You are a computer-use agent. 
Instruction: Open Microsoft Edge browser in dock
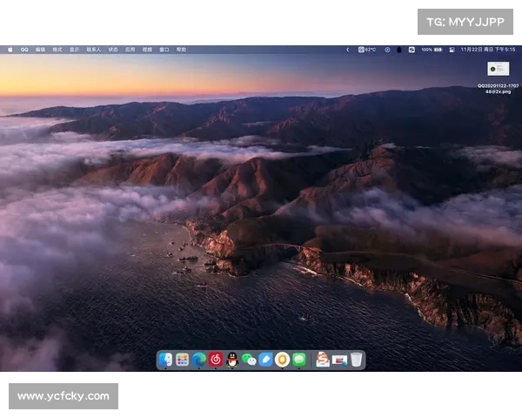point(198,360)
